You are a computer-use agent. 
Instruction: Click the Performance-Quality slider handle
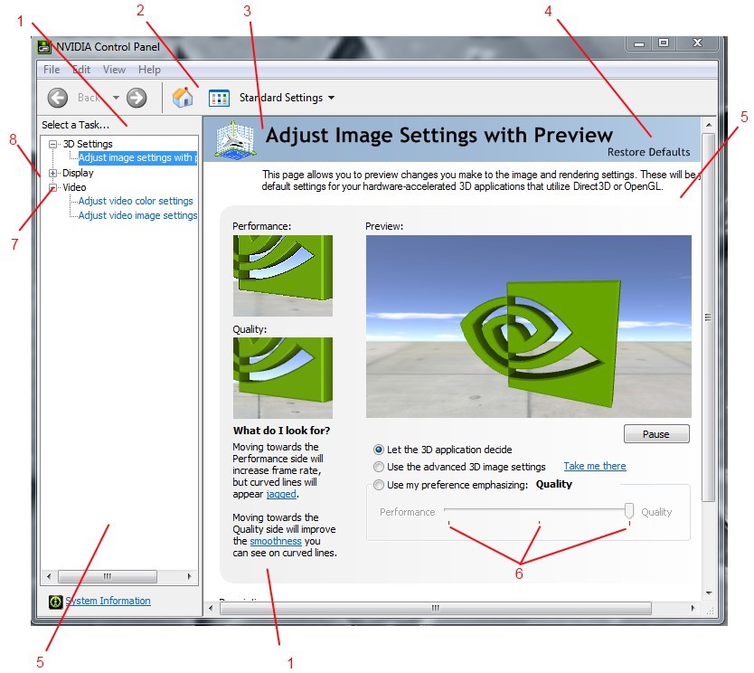point(629,511)
